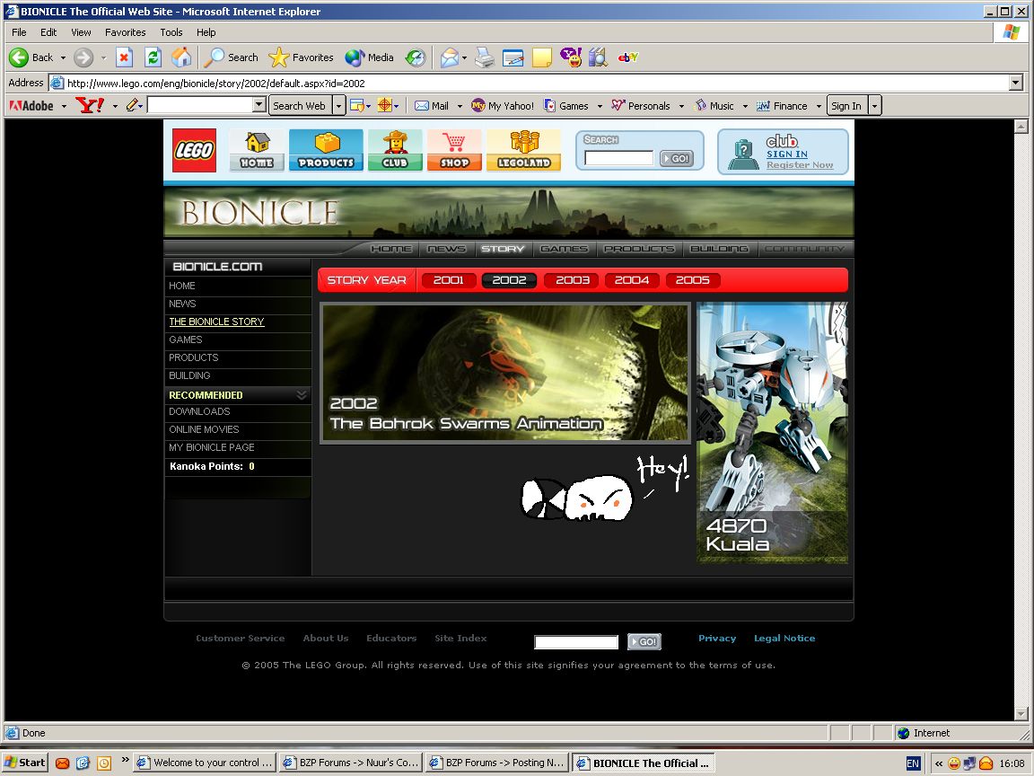The image size is (1034, 776).
Task: Stop page loading with red X icon
Action: click(124, 57)
